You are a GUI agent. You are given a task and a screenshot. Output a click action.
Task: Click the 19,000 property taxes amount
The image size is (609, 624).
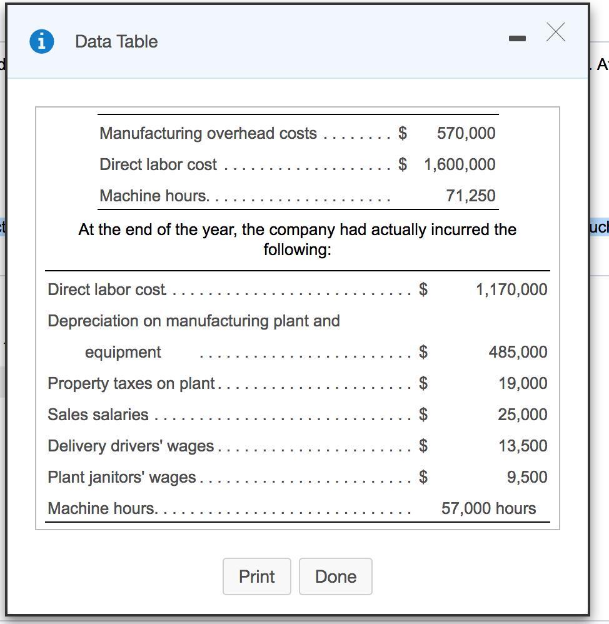click(x=523, y=383)
